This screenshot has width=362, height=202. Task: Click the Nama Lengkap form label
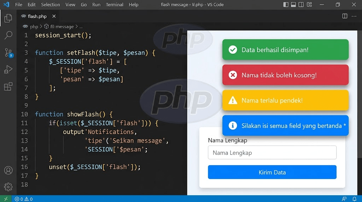pos(227,140)
